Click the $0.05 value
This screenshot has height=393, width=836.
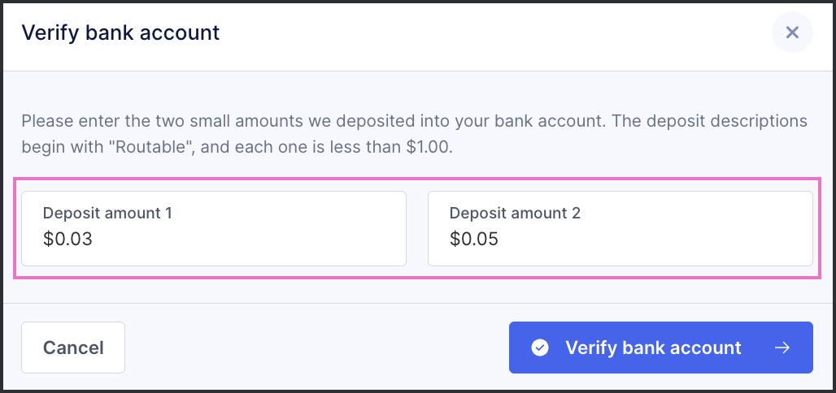pyautogui.click(x=474, y=239)
